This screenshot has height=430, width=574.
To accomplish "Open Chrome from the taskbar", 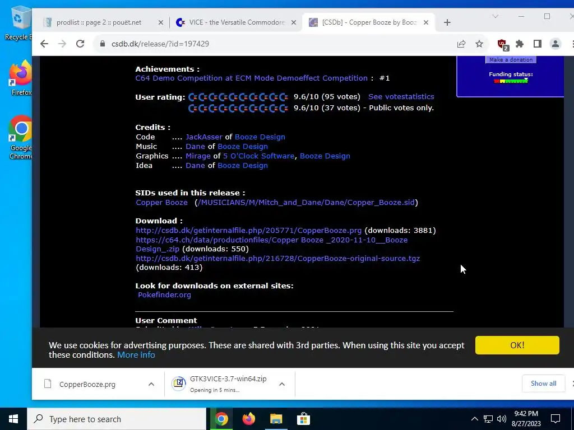I will click(x=221, y=419).
